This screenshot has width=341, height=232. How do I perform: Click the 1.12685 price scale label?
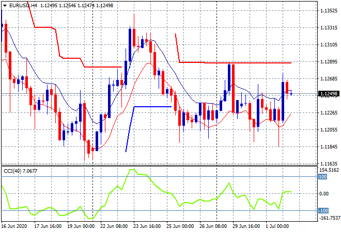(x=329, y=79)
